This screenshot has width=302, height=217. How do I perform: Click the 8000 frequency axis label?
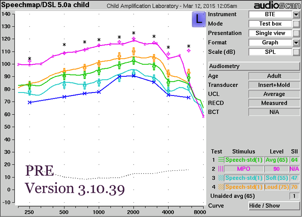pos(200,212)
